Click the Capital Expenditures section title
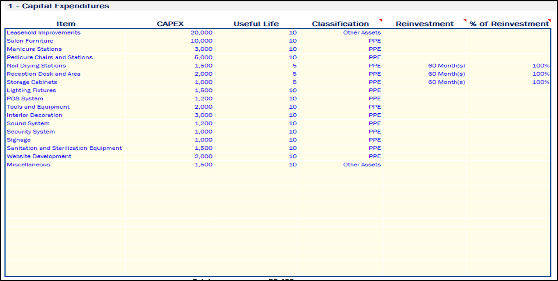 click(58, 6)
